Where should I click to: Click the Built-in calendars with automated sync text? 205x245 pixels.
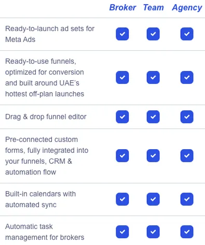pyautogui.click(x=40, y=199)
